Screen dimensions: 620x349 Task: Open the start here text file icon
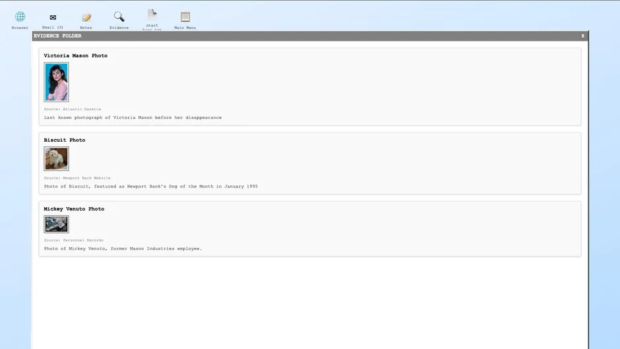(x=152, y=15)
